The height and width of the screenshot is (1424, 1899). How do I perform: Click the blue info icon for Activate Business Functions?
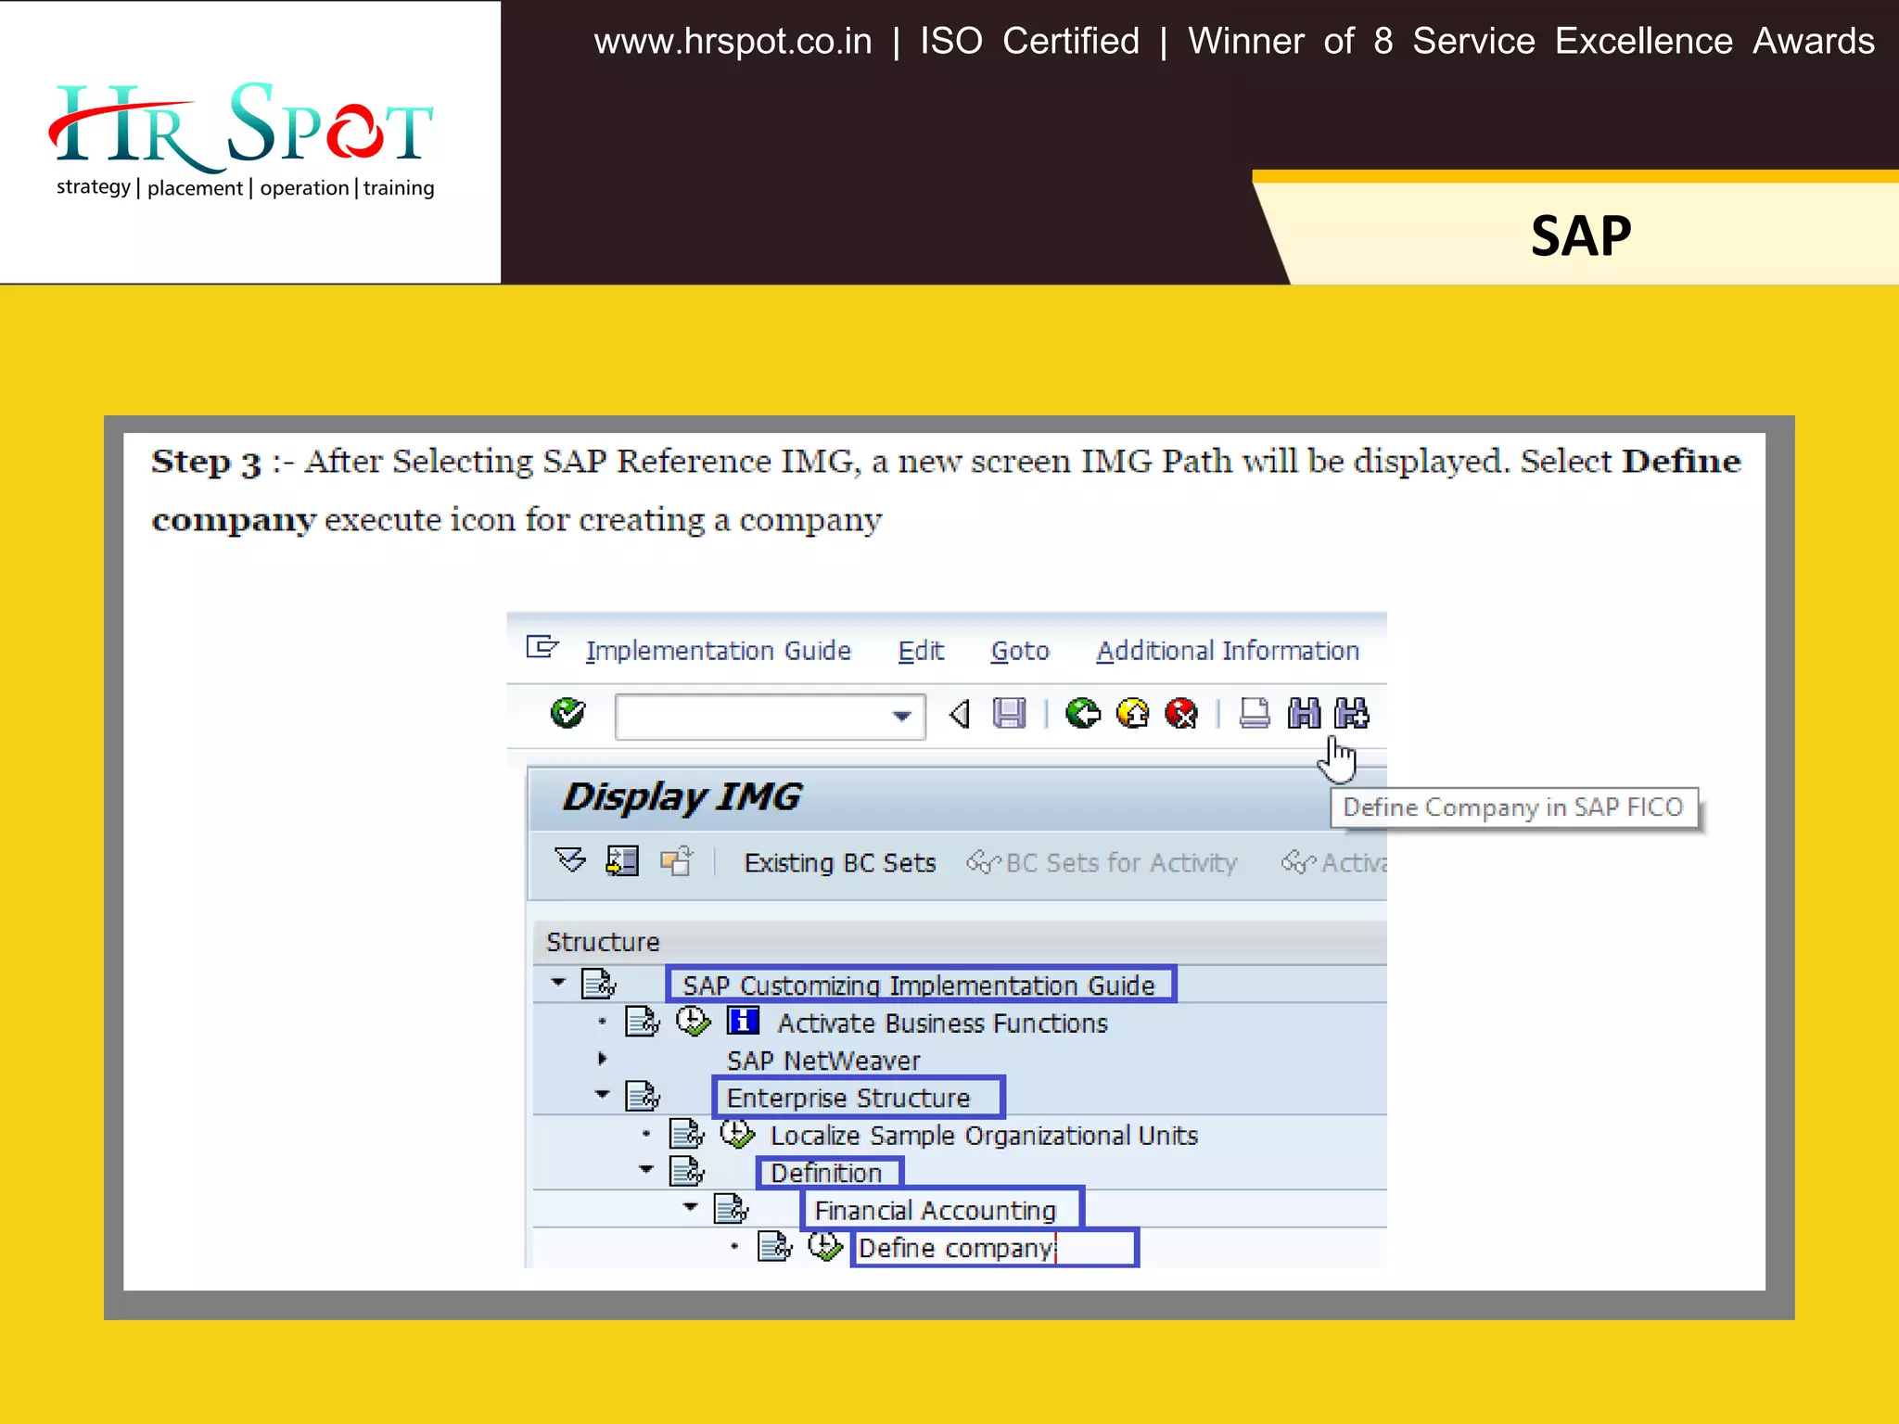click(x=743, y=1021)
